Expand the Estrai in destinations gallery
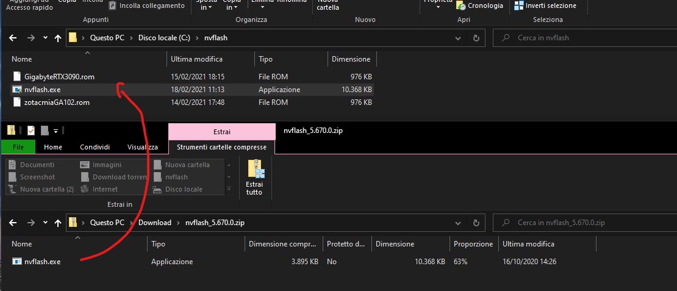The image size is (677, 291). click(229, 189)
